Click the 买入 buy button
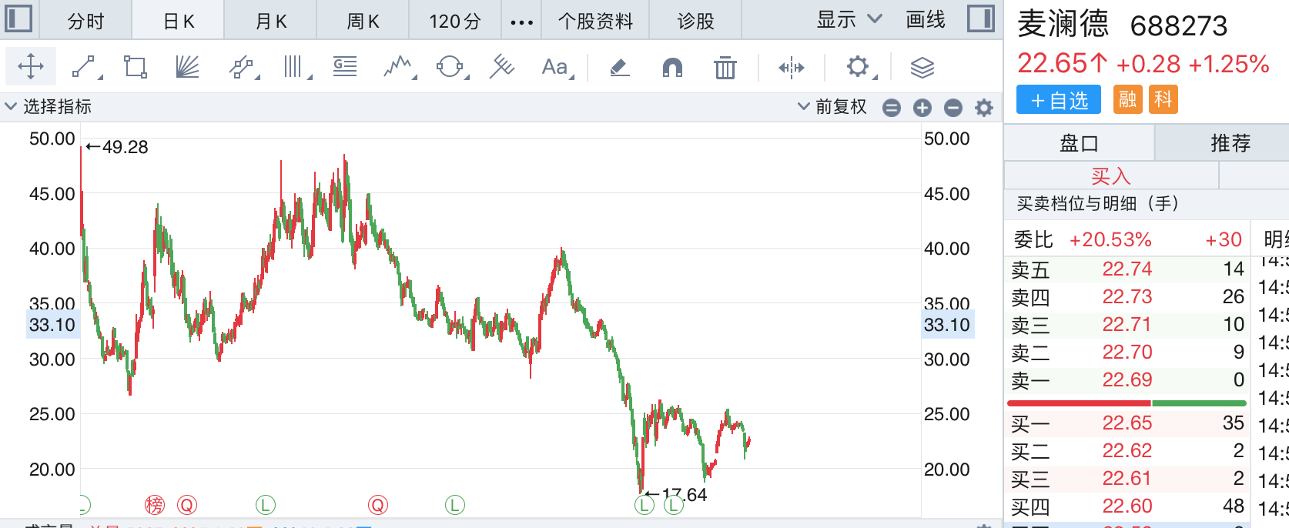Screen dimensions: 1289x528 tap(1110, 176)
